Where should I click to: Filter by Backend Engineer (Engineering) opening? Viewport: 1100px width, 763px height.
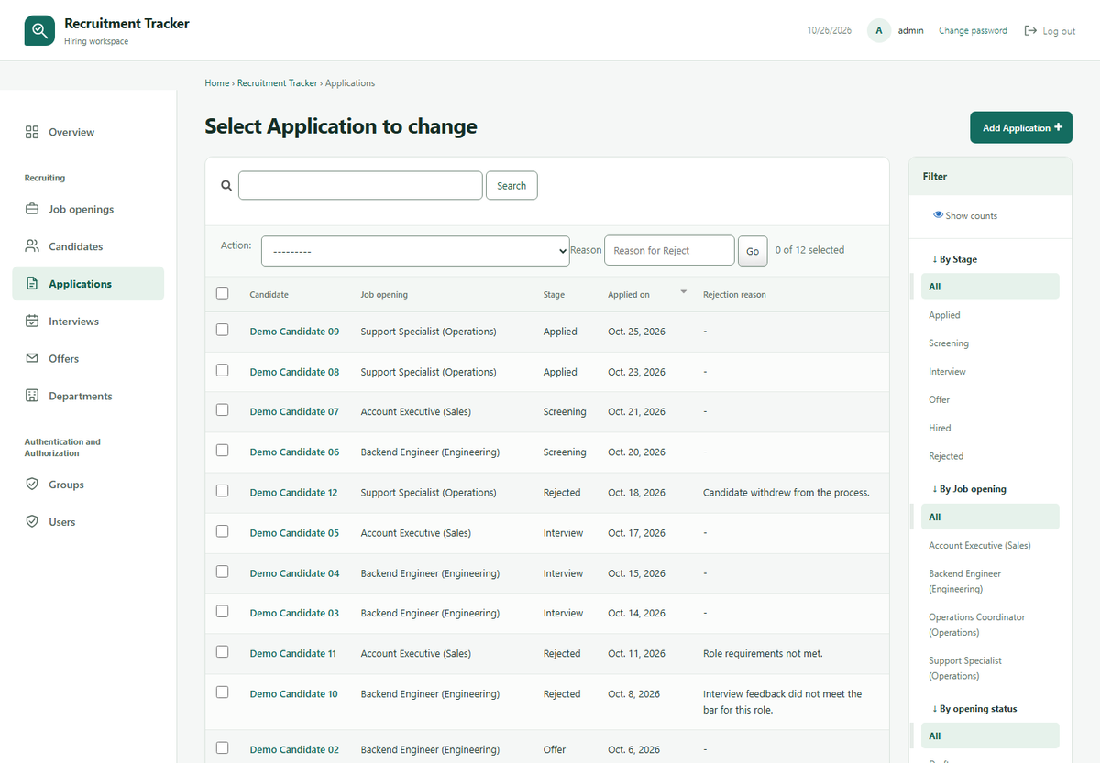[x=965, y=581]
